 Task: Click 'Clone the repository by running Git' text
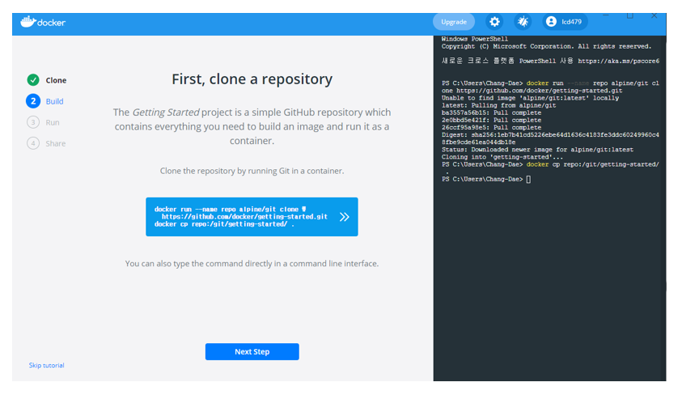pos(252,171)
